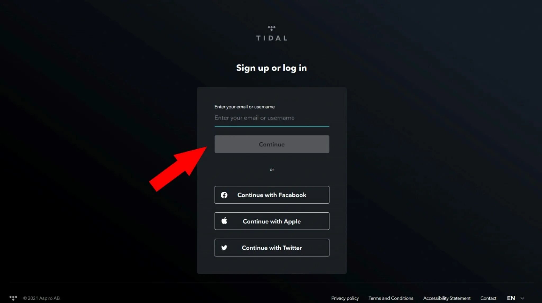
Task: Click Continue with Twitter button
Action: coord(272,247)
